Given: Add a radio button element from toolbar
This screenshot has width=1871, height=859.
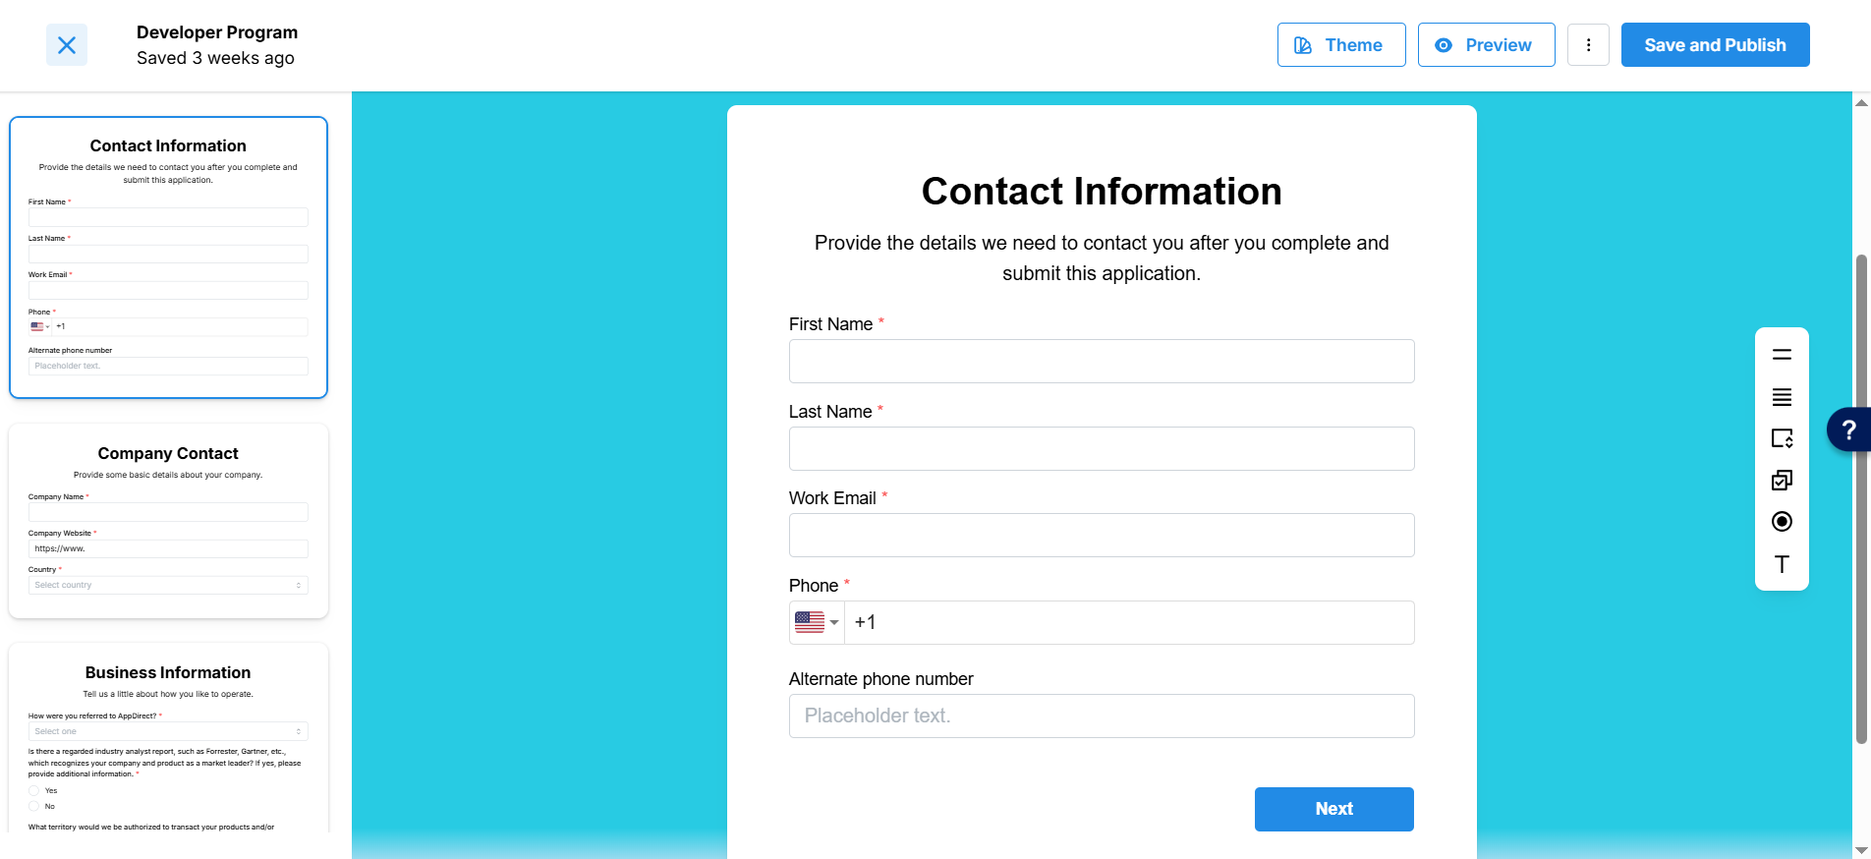Looking at the screenshot, I should coord(1782,522).
